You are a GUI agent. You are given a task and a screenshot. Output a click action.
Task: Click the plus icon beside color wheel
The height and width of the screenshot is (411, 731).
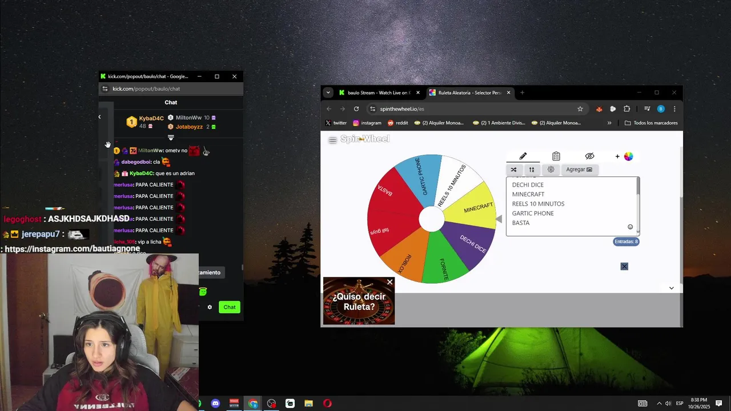(x=617, y=156)
